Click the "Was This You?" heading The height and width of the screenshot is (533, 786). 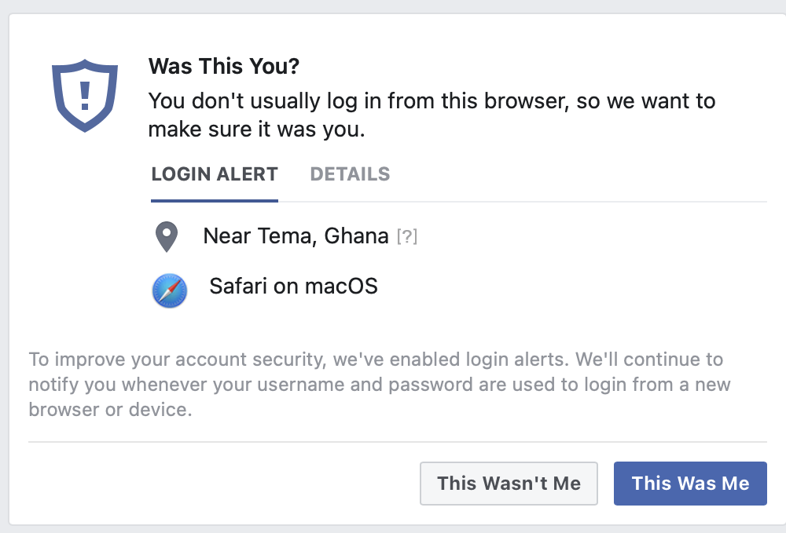pos(224,66)
